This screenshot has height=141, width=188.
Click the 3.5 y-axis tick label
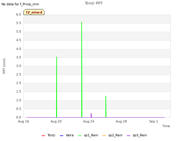19,58
